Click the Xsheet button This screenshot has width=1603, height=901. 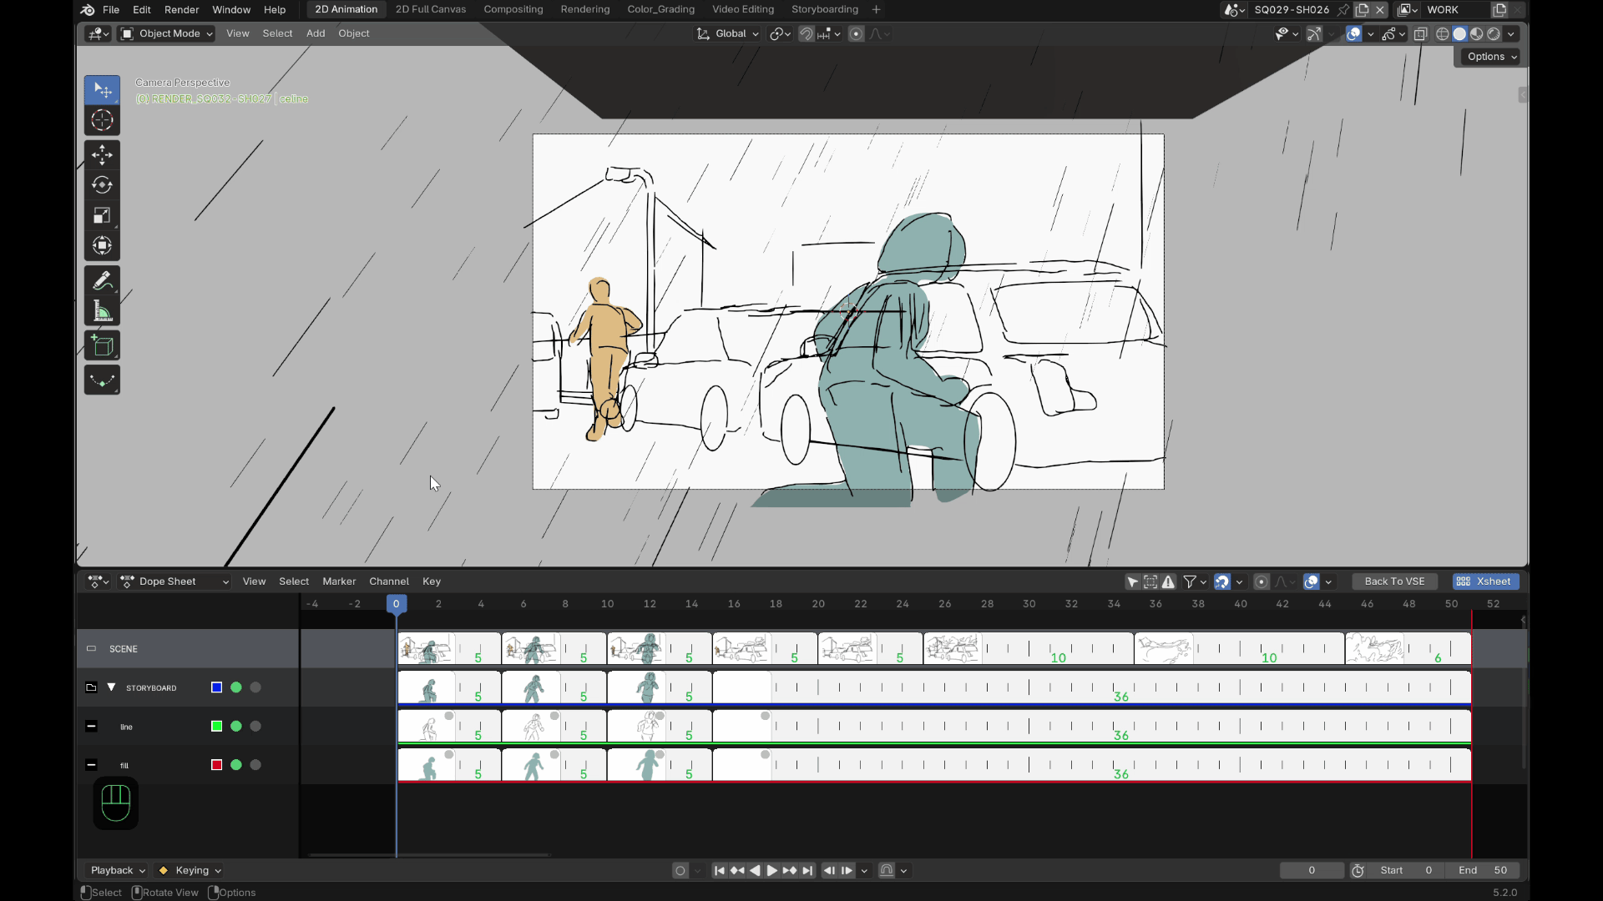coord(1484,581)
